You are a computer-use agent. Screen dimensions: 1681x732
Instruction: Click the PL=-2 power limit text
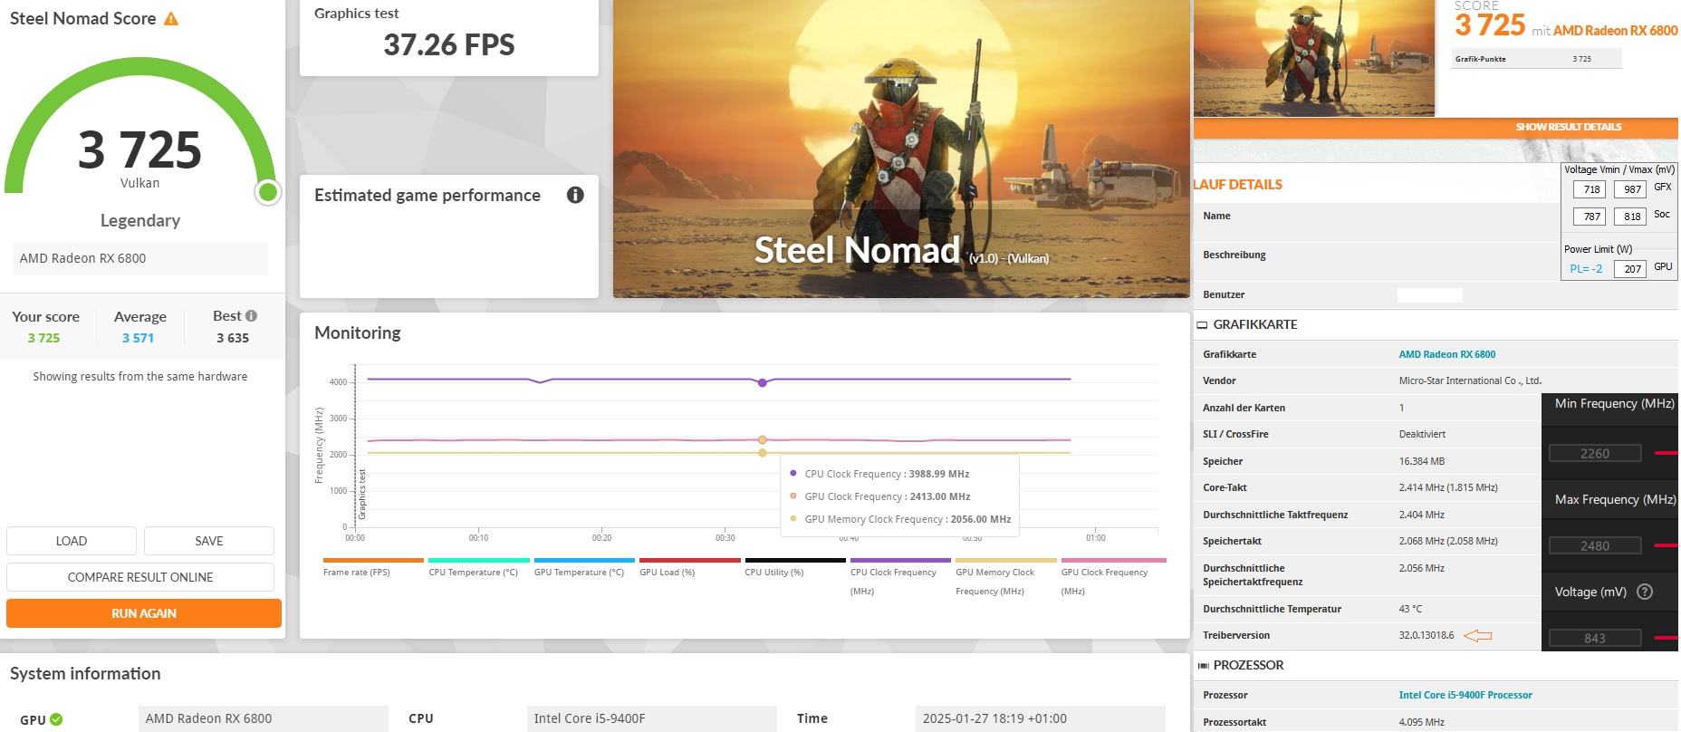coord(1586,269)
